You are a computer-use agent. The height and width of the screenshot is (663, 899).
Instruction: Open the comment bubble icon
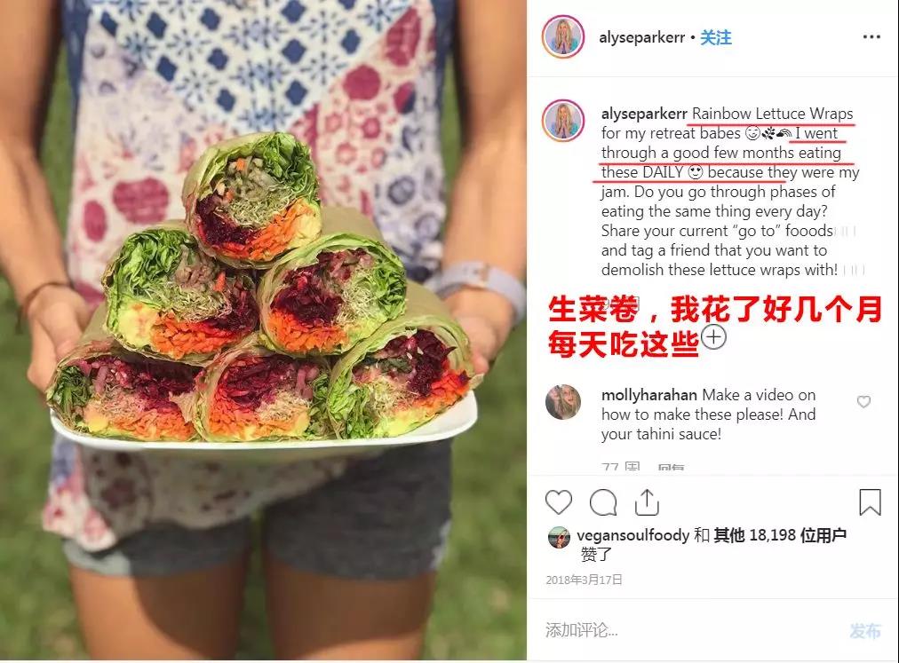[603, 502]
